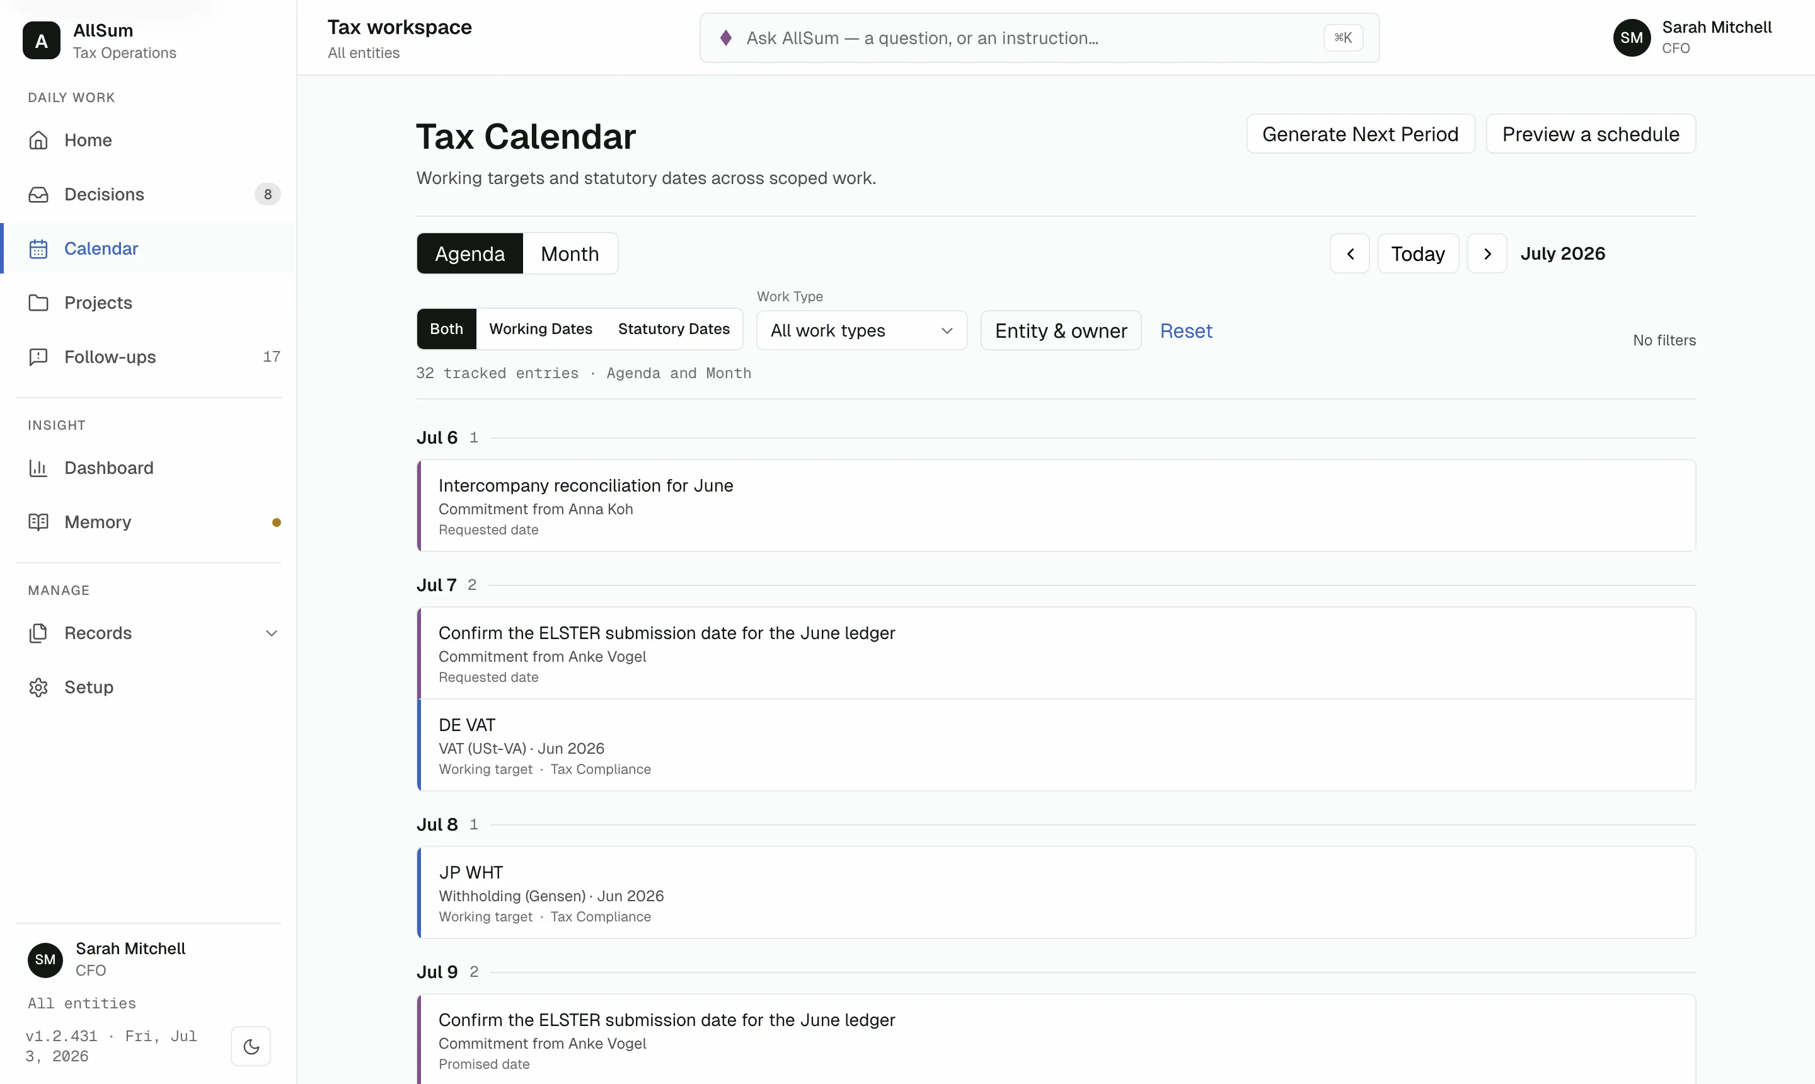Viewport: 1815px width, 1084px height.
Task: Click Sarah Mitchell name in top bar
Action: pos(1717,27)
